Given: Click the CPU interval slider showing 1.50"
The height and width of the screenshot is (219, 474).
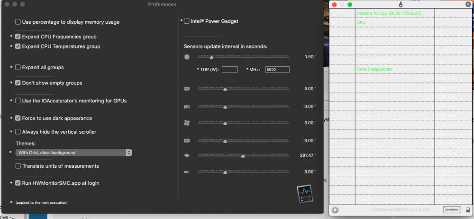Looking at the screenshot, I should (x=243, y=57).
